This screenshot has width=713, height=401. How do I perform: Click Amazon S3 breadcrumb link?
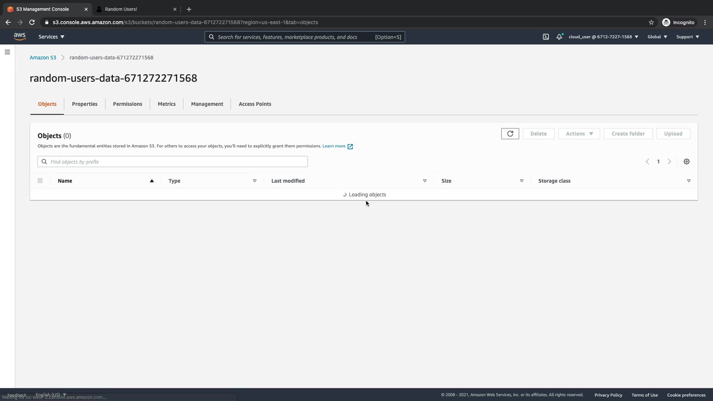click(x=43, y=58)
